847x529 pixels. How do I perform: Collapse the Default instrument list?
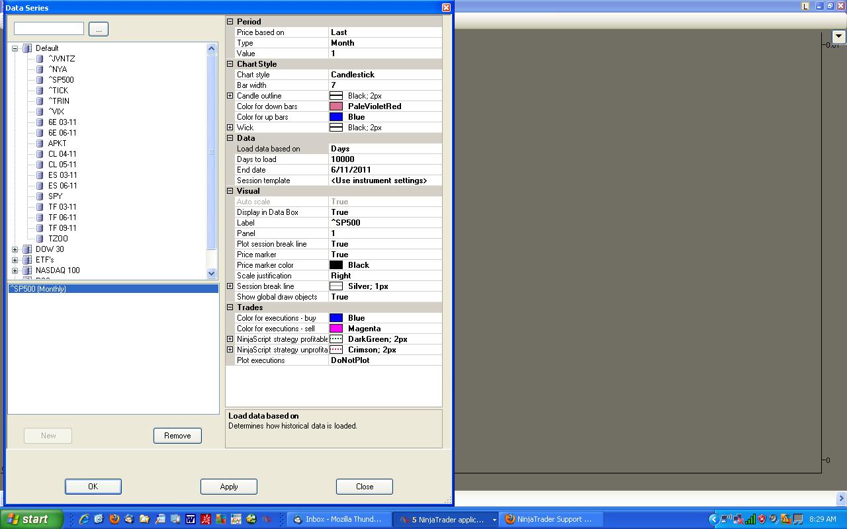coord(15,48)
